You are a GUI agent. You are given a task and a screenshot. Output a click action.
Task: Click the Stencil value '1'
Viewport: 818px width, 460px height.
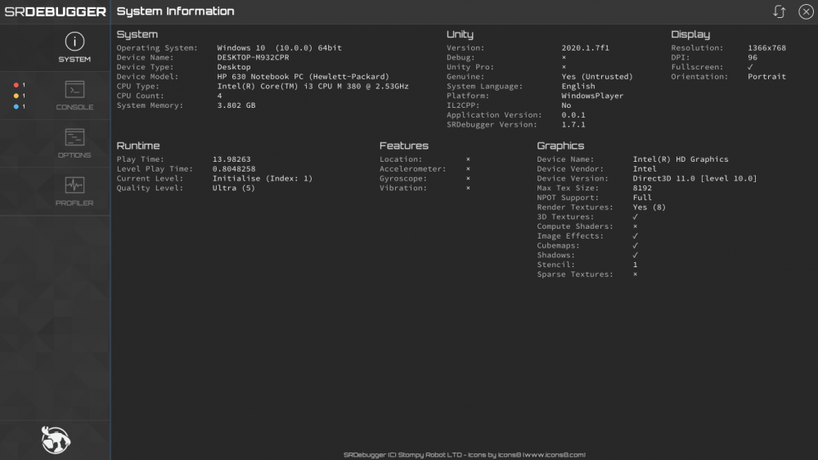point(635,265)
